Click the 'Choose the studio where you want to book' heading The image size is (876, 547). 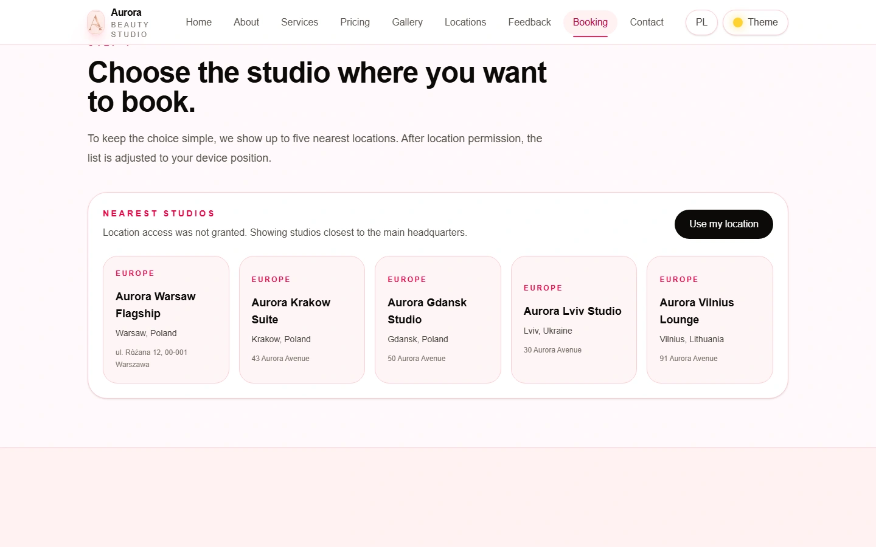point(317,87)
